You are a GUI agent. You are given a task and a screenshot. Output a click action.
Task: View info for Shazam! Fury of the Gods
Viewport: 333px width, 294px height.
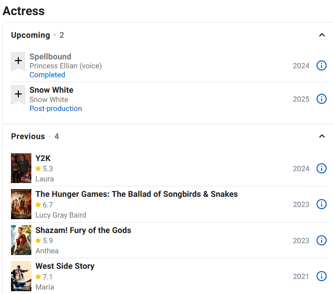pyautogui.click(x=321, y=241)
